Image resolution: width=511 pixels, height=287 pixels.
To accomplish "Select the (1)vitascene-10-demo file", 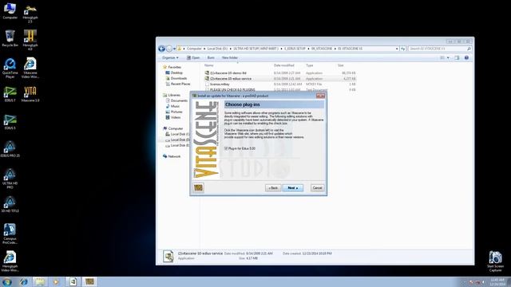I will tap(228, 73).
